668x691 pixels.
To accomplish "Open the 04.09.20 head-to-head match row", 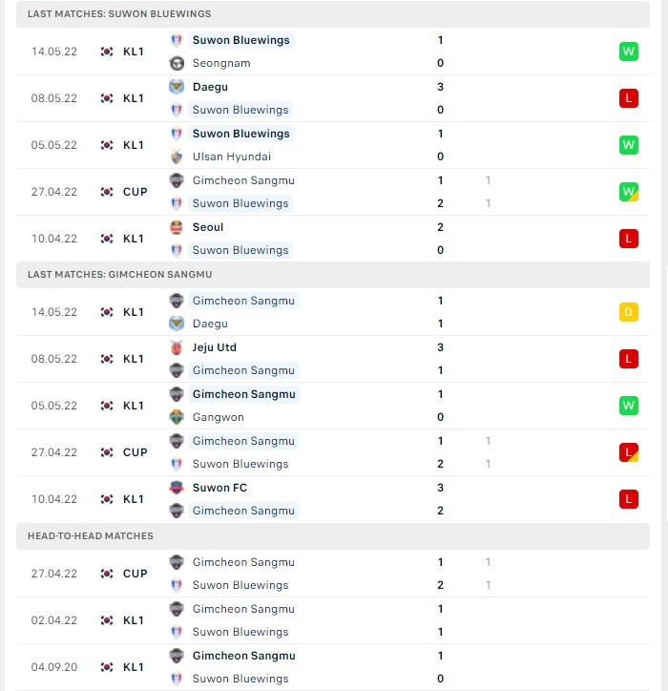I will click(x=333, y=667).
